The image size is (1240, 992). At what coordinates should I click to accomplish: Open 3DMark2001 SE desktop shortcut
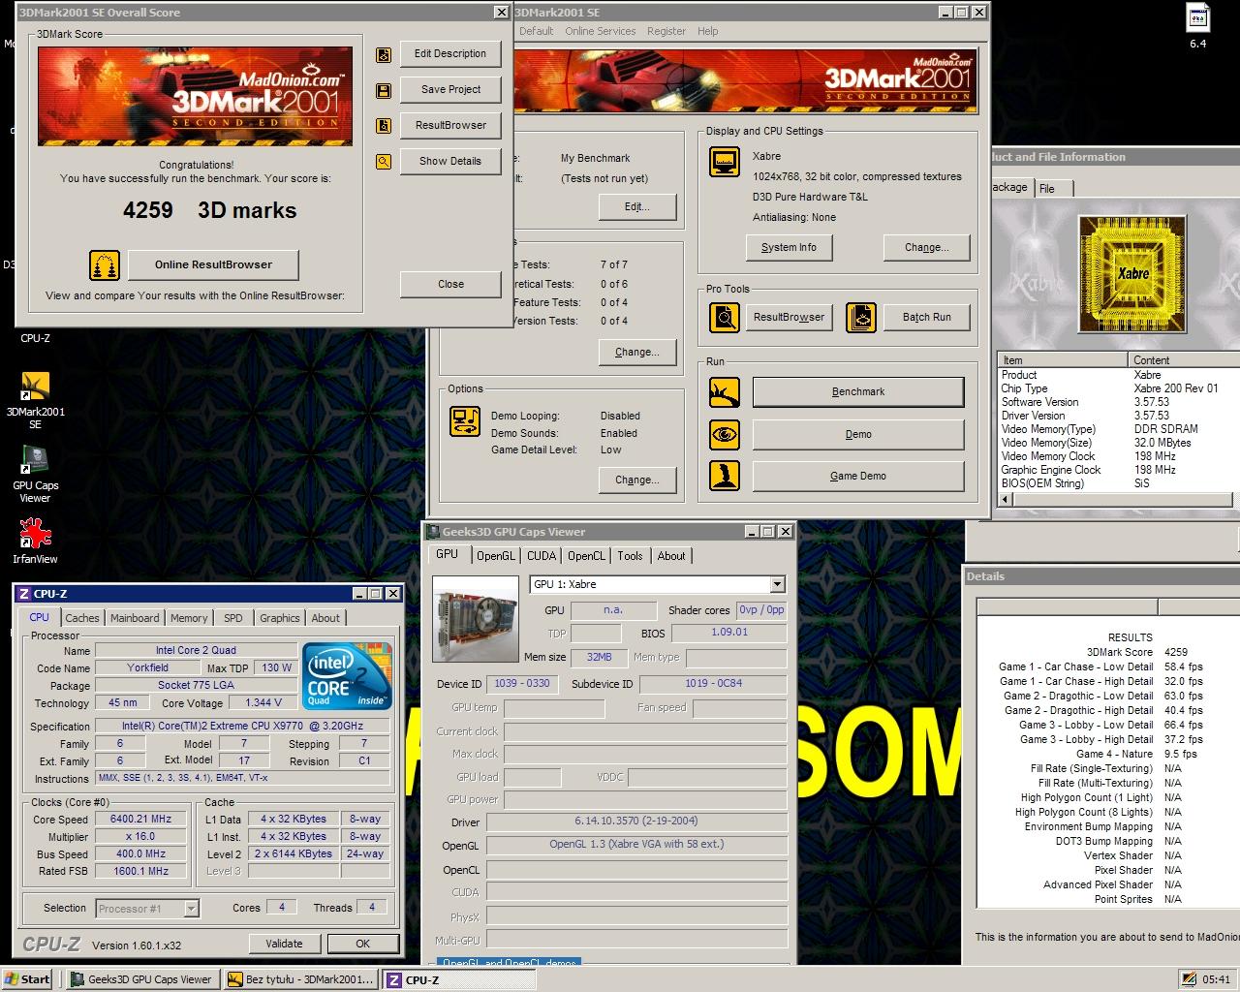(x=35, y=401)
